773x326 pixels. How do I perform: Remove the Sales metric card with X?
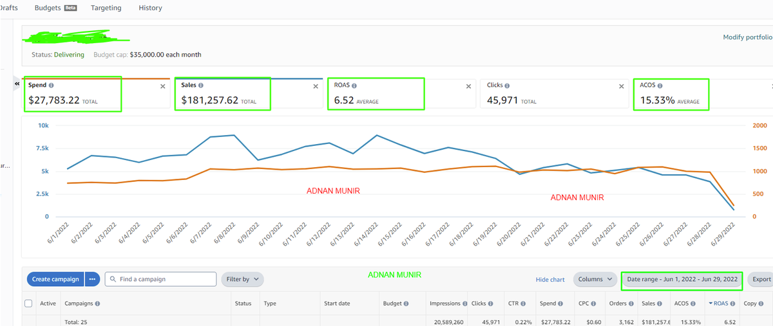point(316,86)
